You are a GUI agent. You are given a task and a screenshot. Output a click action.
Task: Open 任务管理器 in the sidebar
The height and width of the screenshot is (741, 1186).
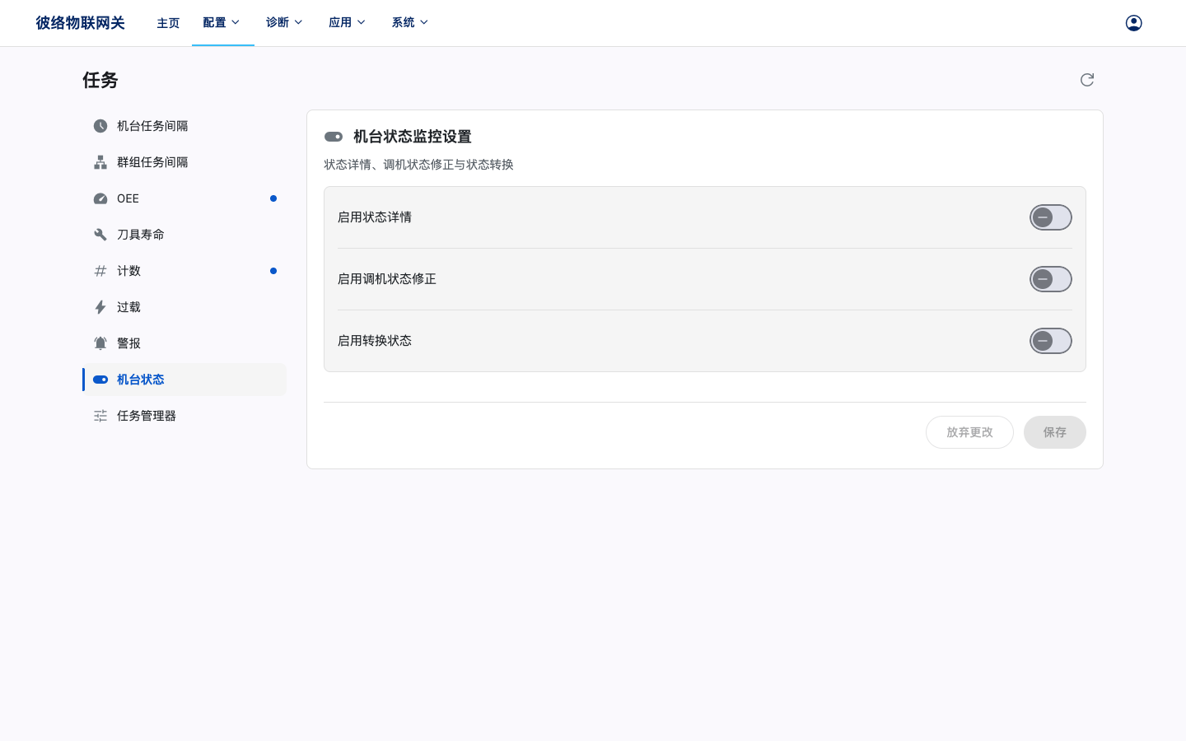coord(184,416)
